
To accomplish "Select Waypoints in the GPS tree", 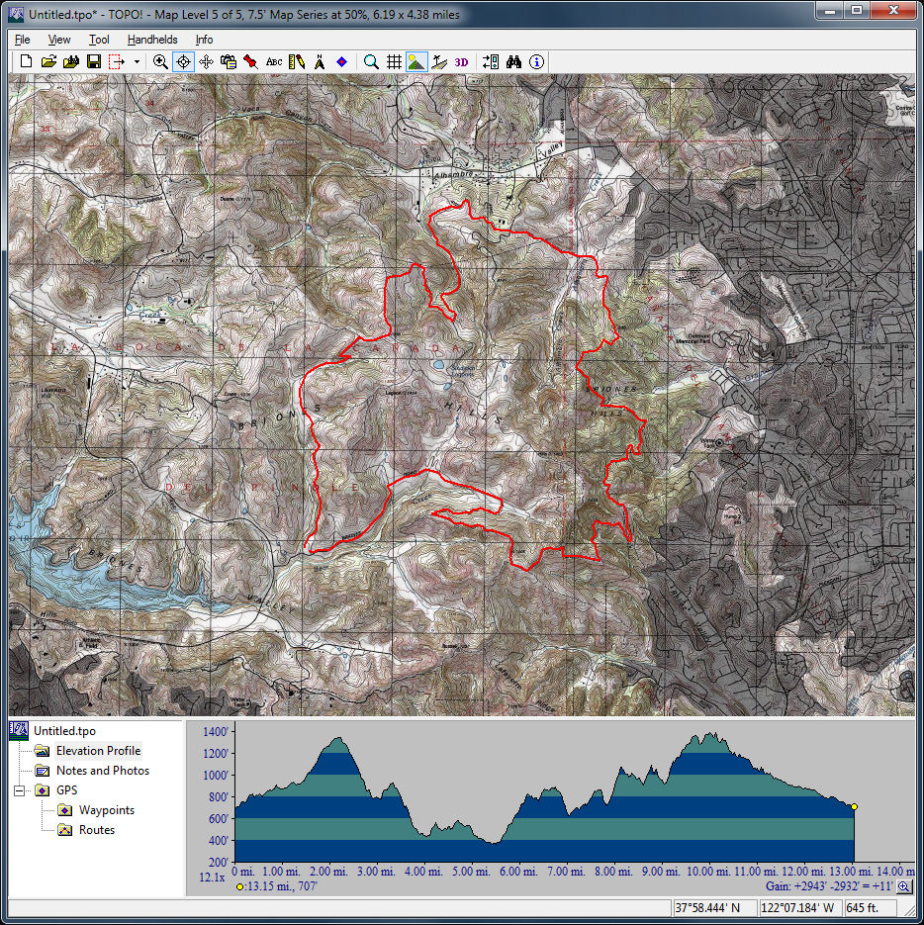I will (x=107, y=810).
